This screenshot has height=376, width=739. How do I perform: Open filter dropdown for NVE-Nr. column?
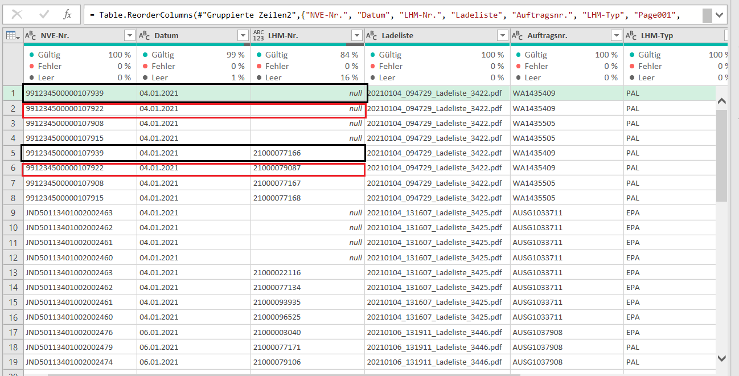(129, 36)
